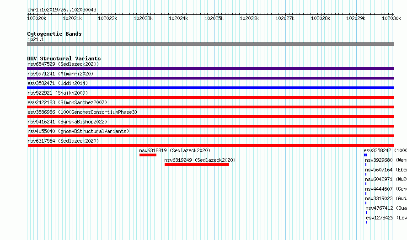Click the red bar under nsv6317564
This screenshot has width=407, height=240.
coord(211,145)
